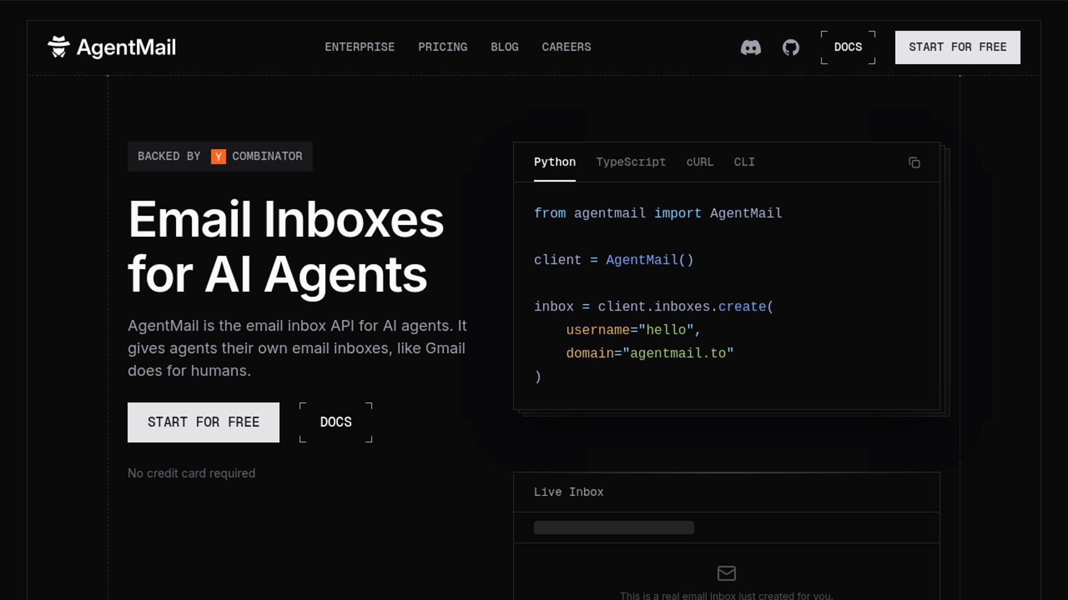Switch to the cURL tab

699,162
